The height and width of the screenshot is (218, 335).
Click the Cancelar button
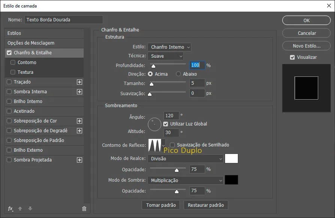(306, 33)
